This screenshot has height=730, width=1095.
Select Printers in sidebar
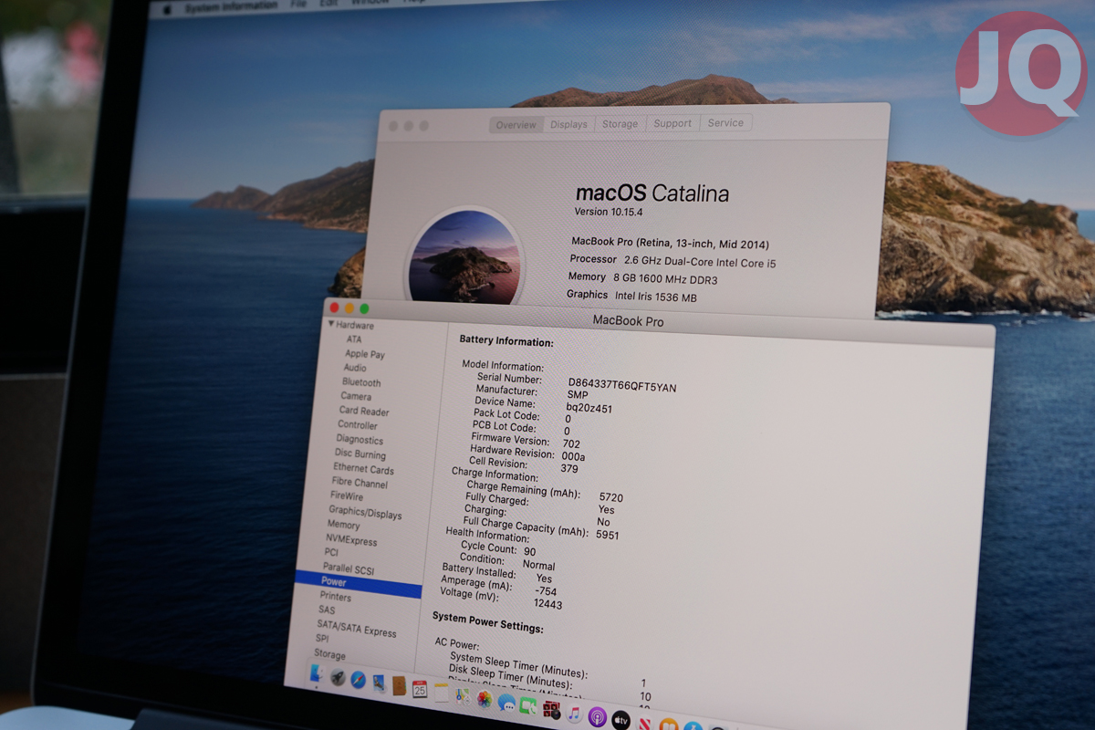336,596
